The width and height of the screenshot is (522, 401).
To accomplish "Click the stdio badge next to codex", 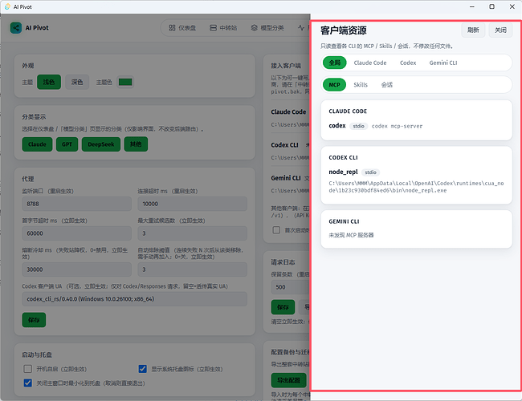I will pyautogui.click(x=358, y=126).
